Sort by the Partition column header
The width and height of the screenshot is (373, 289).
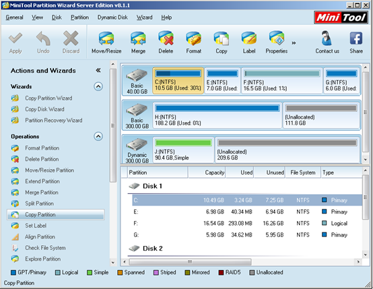click(158, 172)
